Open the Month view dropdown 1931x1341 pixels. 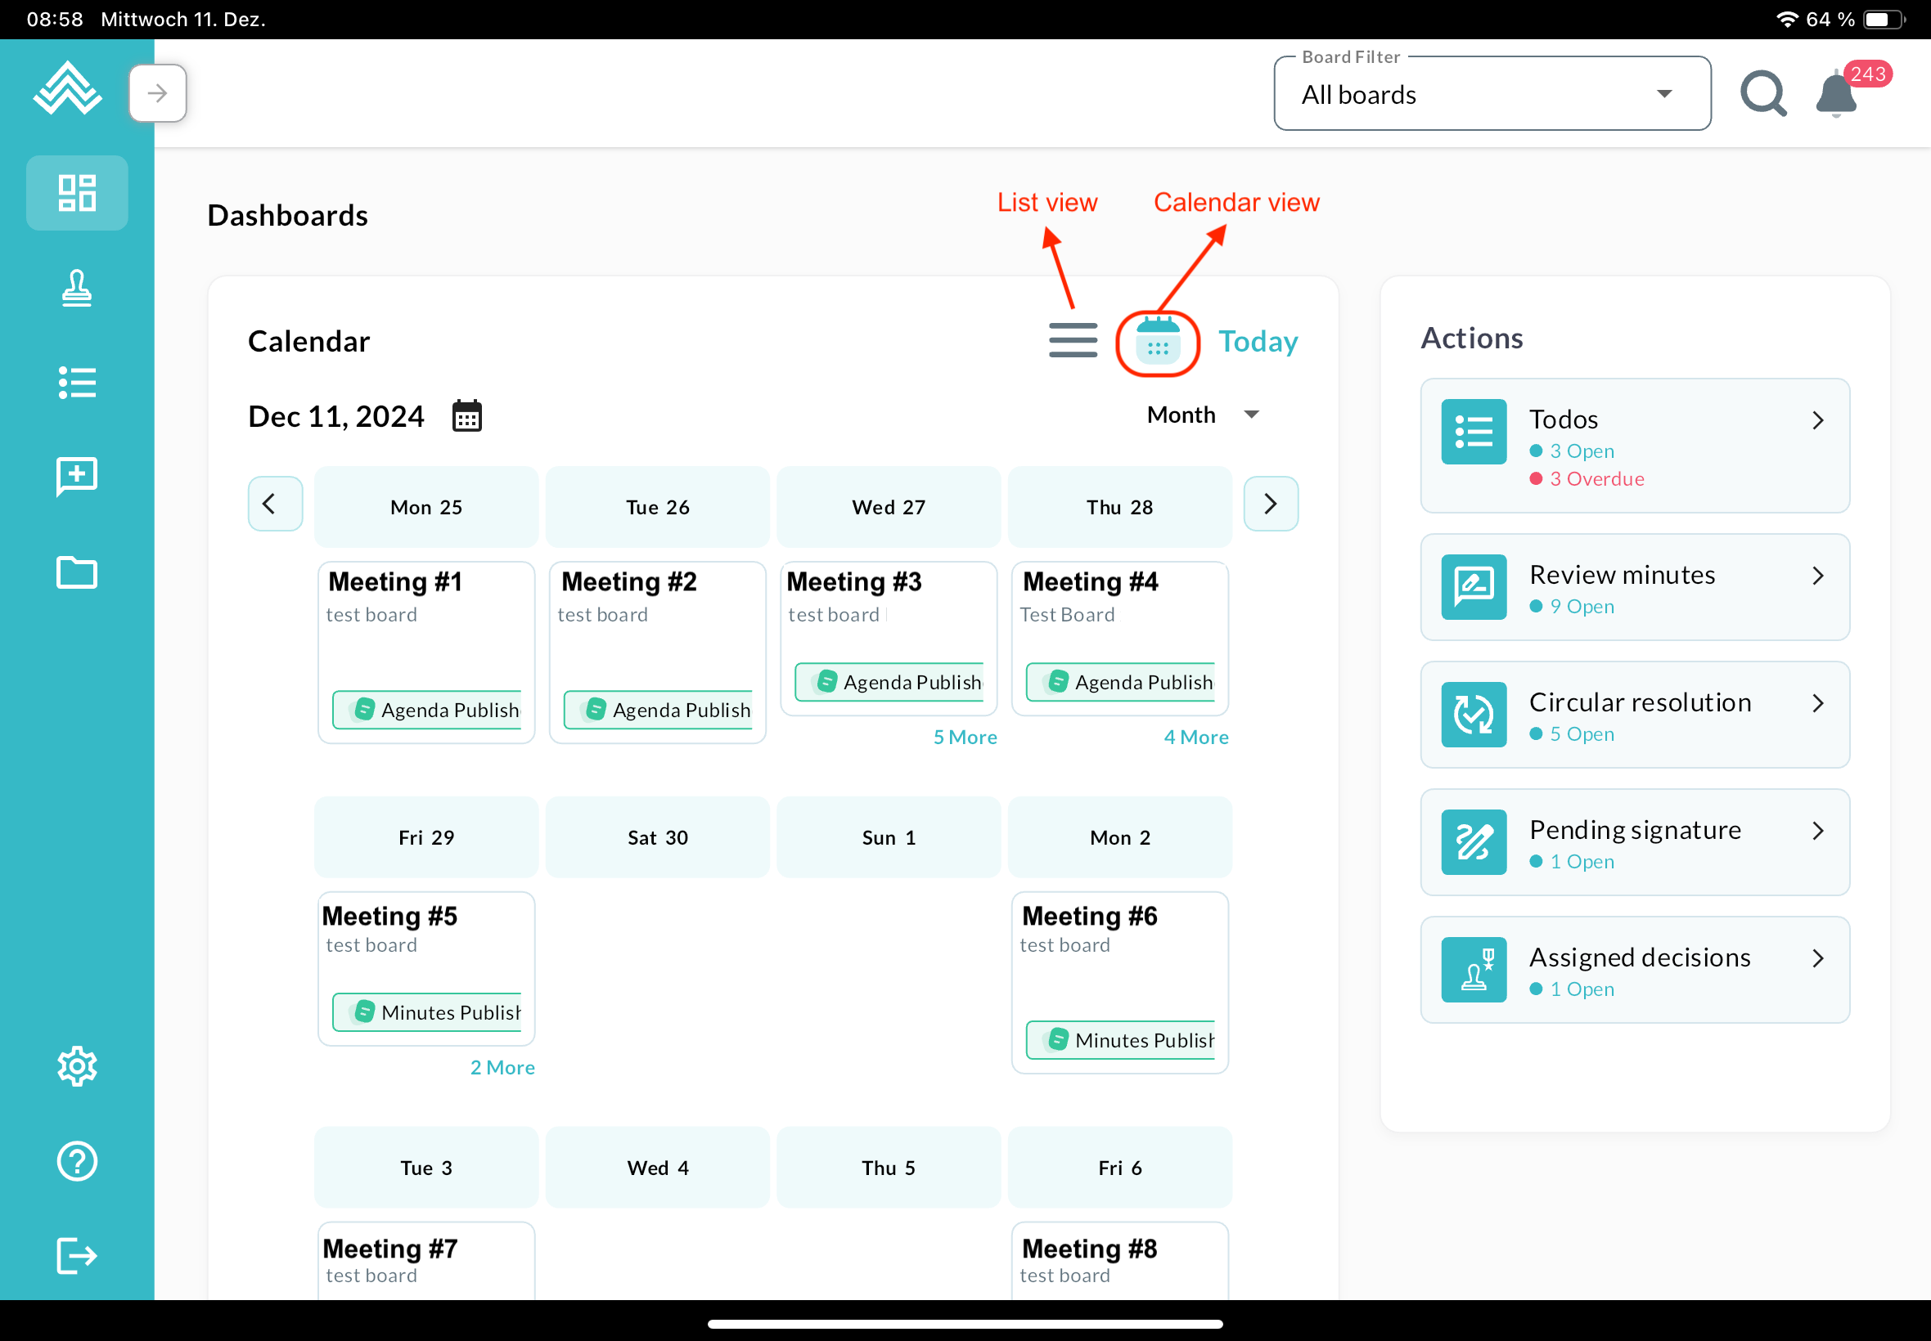[1202, 415]
